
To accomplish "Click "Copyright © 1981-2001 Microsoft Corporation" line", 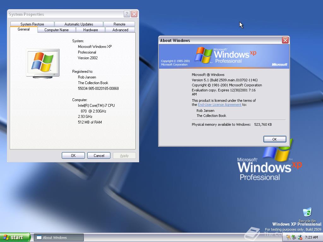I will (x=227, y=85).
